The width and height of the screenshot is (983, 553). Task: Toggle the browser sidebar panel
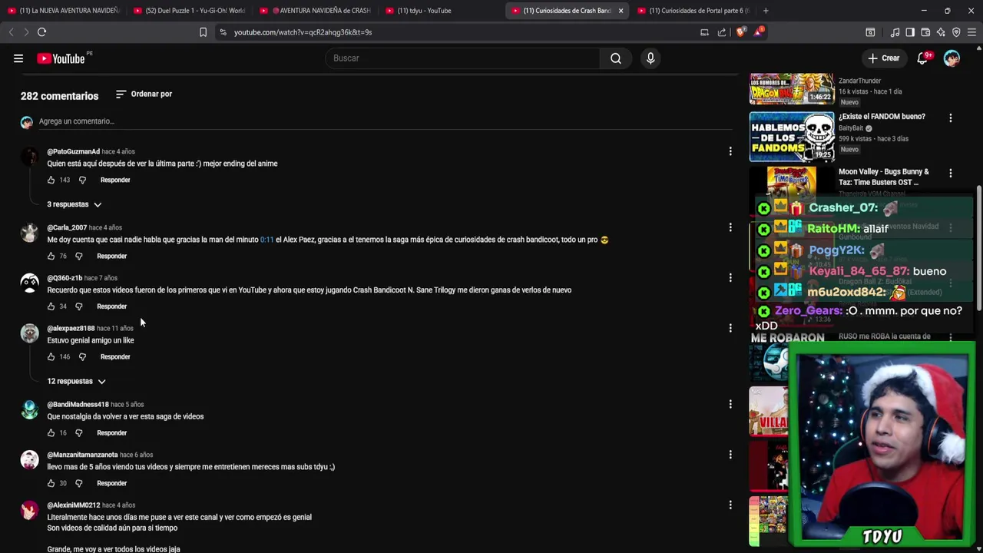tap(910, 32)
